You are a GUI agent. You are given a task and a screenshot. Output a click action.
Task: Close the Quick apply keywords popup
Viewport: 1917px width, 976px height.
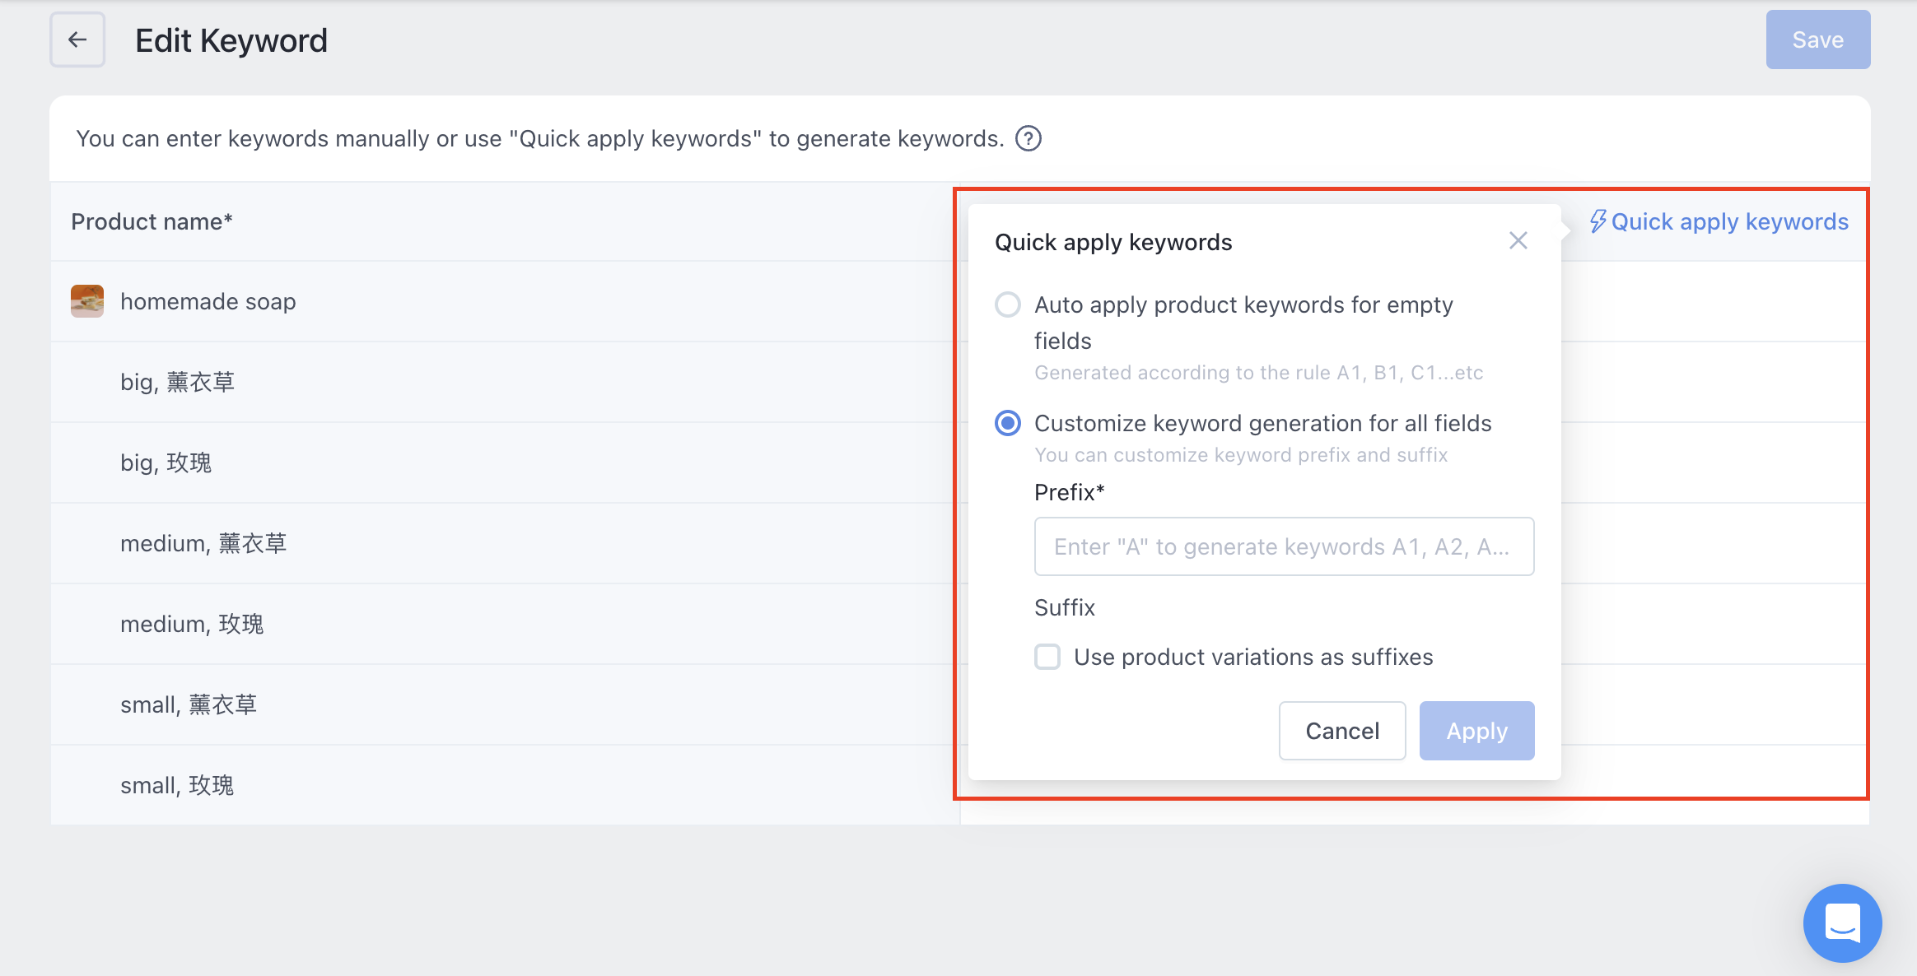1518,240
